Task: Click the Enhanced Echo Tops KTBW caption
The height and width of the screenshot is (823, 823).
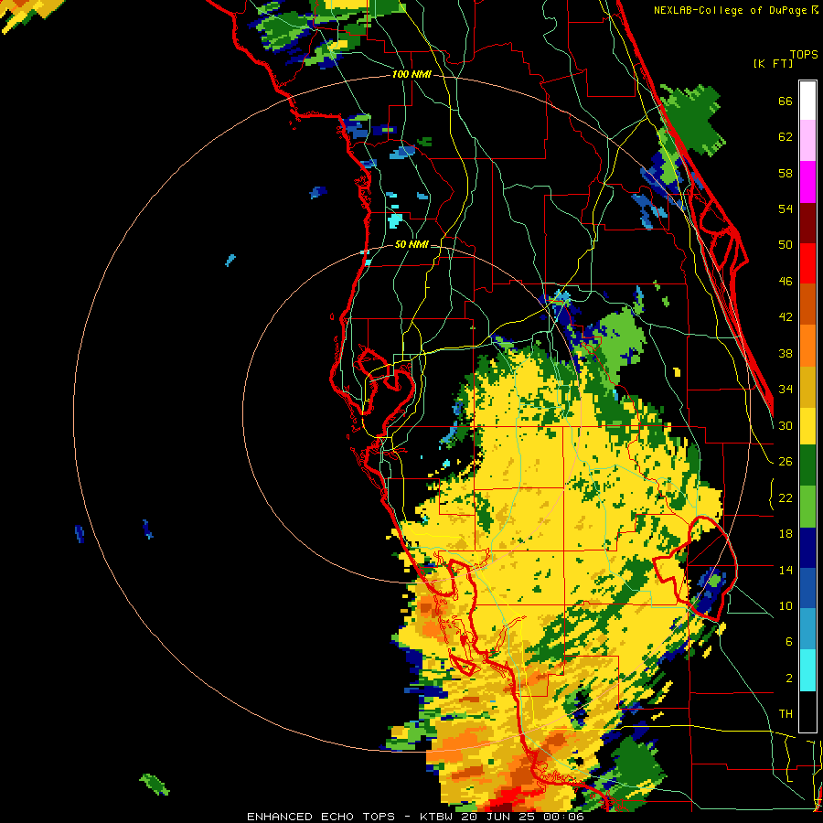Action: coord(415,817)
